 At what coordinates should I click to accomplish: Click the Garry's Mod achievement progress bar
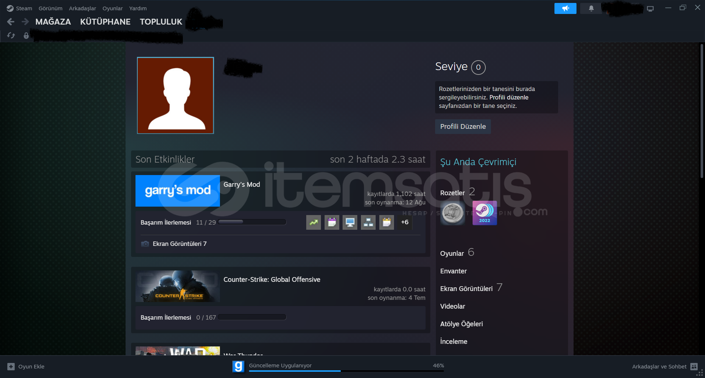point(252,222)
